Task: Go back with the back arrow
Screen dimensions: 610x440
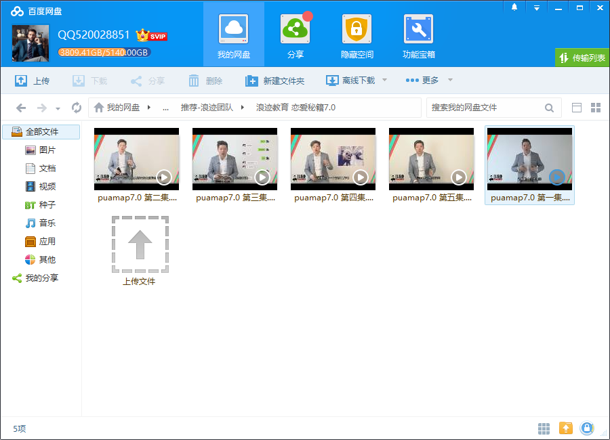Action: [x=22, y=108]
